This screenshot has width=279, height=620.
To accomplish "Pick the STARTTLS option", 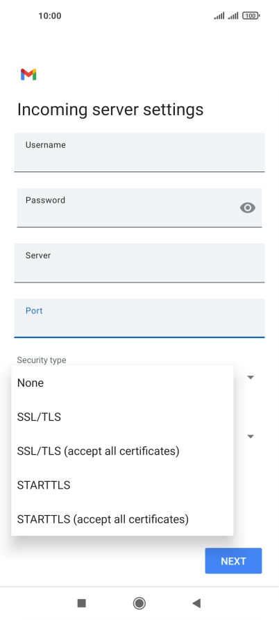I will click(x=123, y=485).
